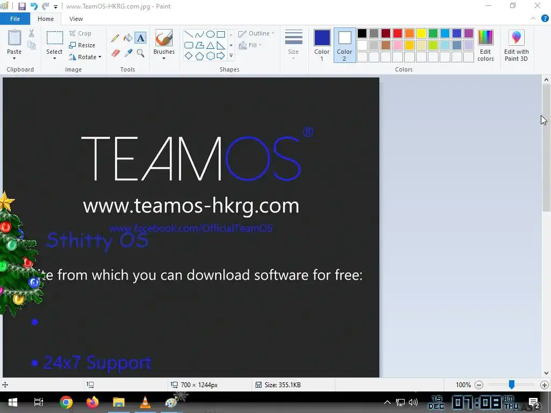Choose the Hexagon shape

(210, 56)
